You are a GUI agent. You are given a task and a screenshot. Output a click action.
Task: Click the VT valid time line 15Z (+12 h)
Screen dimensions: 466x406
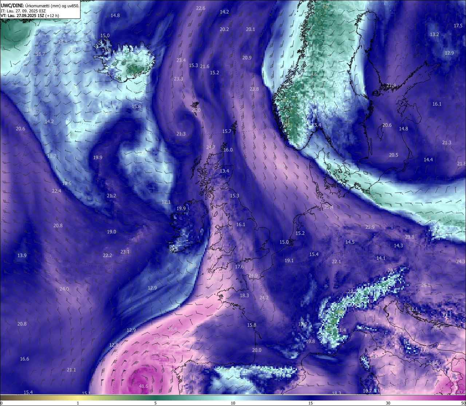30,16
